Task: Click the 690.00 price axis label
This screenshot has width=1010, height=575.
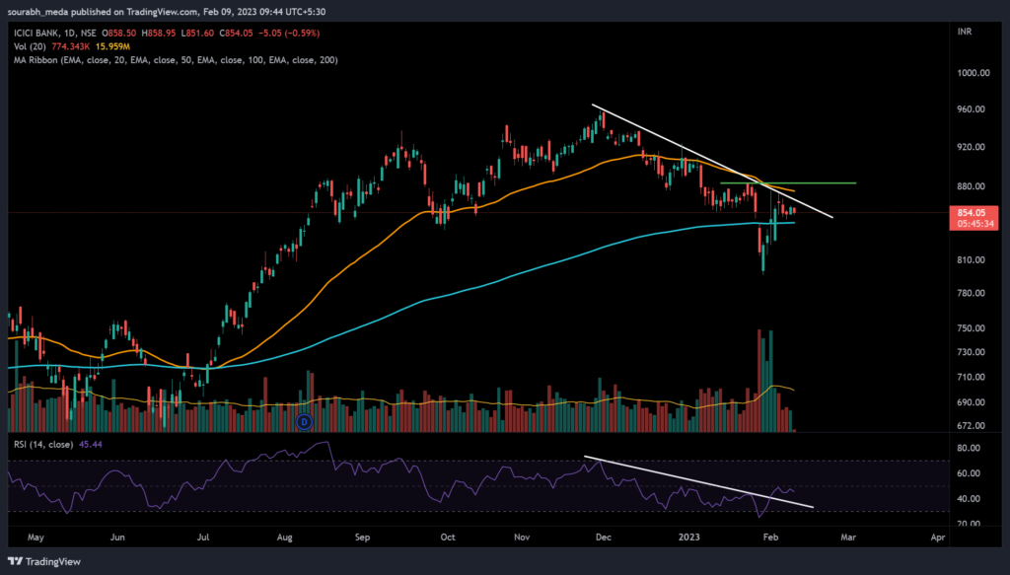Action: click(972, 401)
